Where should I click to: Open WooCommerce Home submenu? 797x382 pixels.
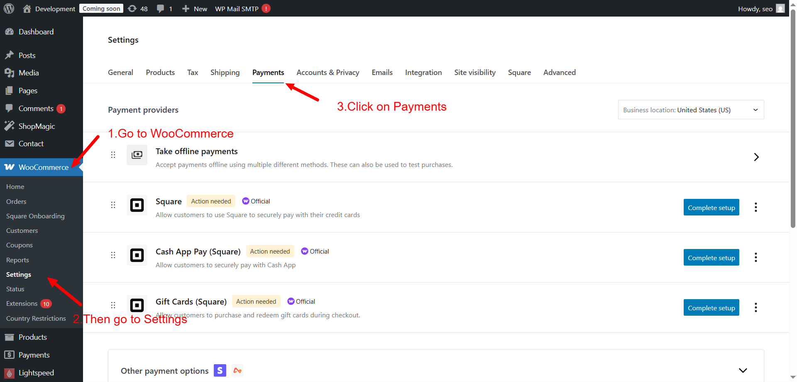[x=15, y=187]
